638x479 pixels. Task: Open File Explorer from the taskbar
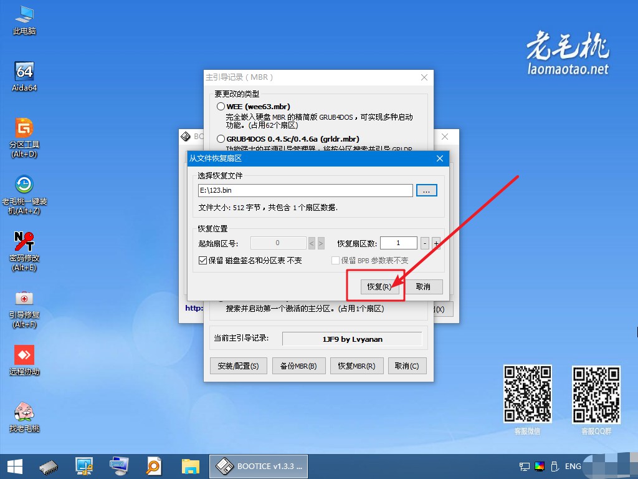tap(190, 467)
